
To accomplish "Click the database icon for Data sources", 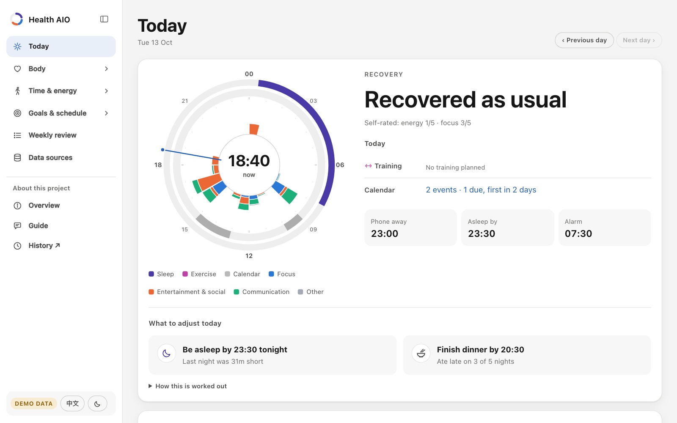I will 17,158.
